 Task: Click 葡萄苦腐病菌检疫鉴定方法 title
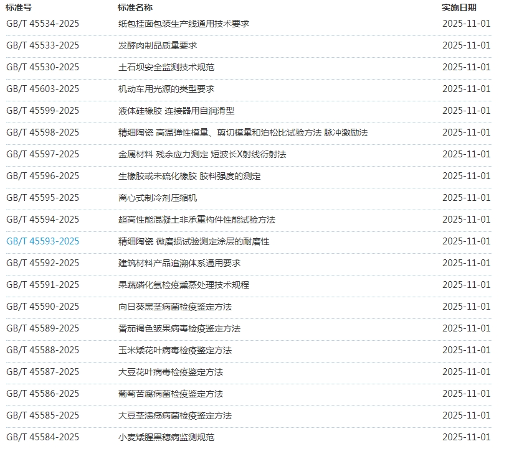click(171, 394)
